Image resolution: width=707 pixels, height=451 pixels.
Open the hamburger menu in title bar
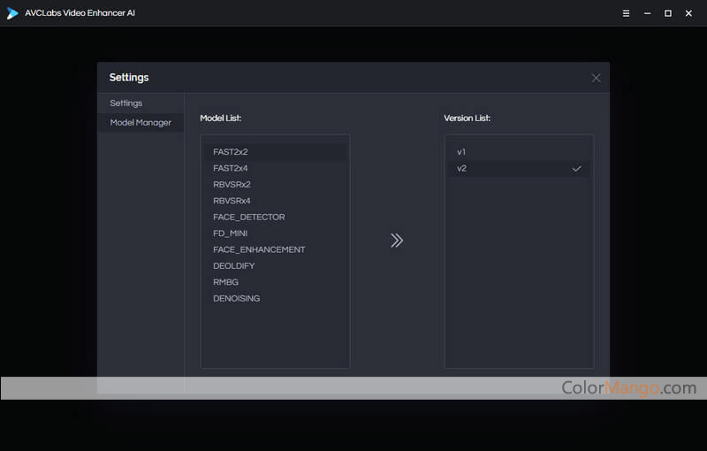tap(626, 13)
